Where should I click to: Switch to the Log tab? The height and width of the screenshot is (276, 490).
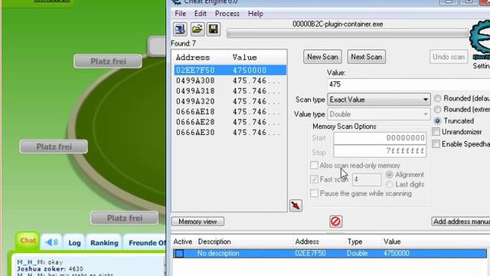(74, 242)
